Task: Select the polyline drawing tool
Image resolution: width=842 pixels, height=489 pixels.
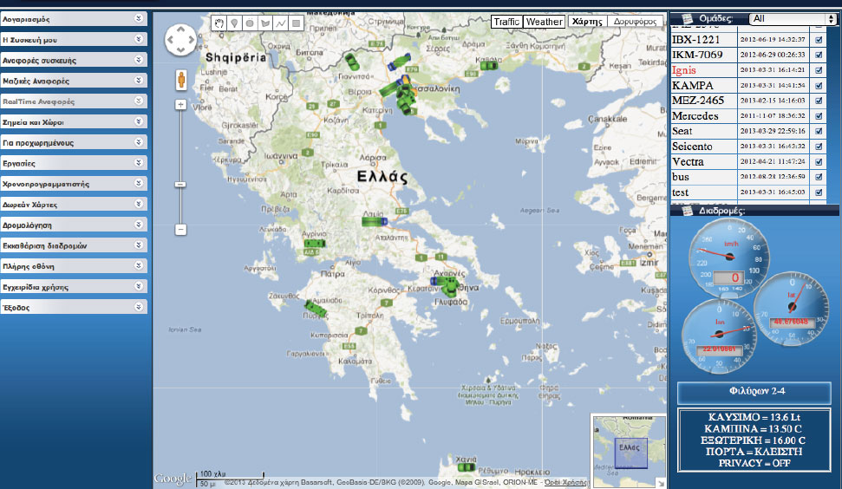Action: pos(281,23)
